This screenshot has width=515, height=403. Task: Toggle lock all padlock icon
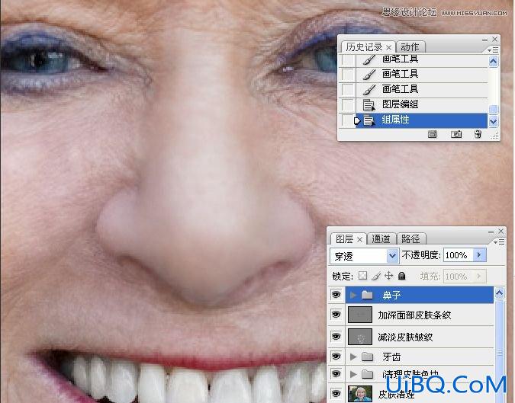[x=401, y=276]
